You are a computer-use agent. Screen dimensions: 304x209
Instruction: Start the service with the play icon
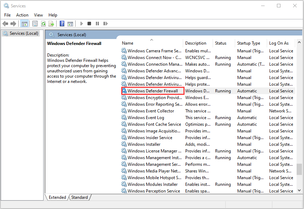click(82, 24)
